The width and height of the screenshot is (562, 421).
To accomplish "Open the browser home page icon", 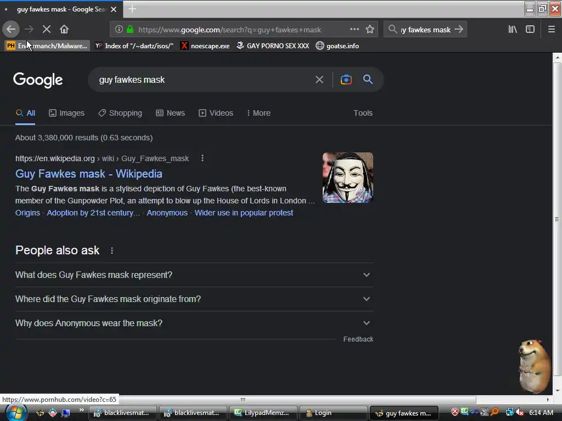I will (x=64, y=30).
